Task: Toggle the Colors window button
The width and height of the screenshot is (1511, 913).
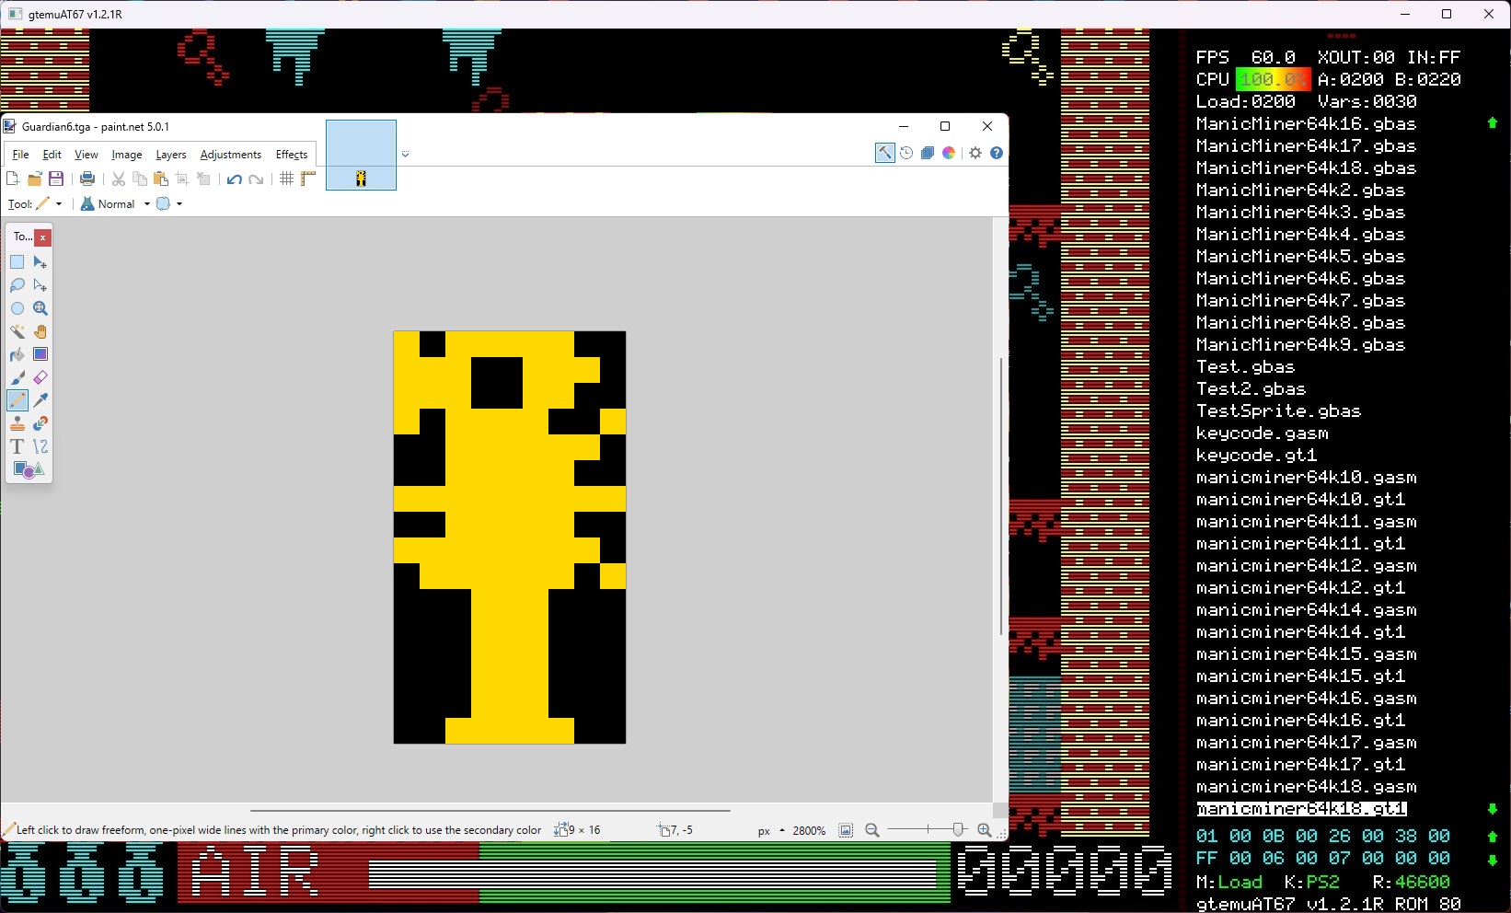Action: [x=949, y=153]
